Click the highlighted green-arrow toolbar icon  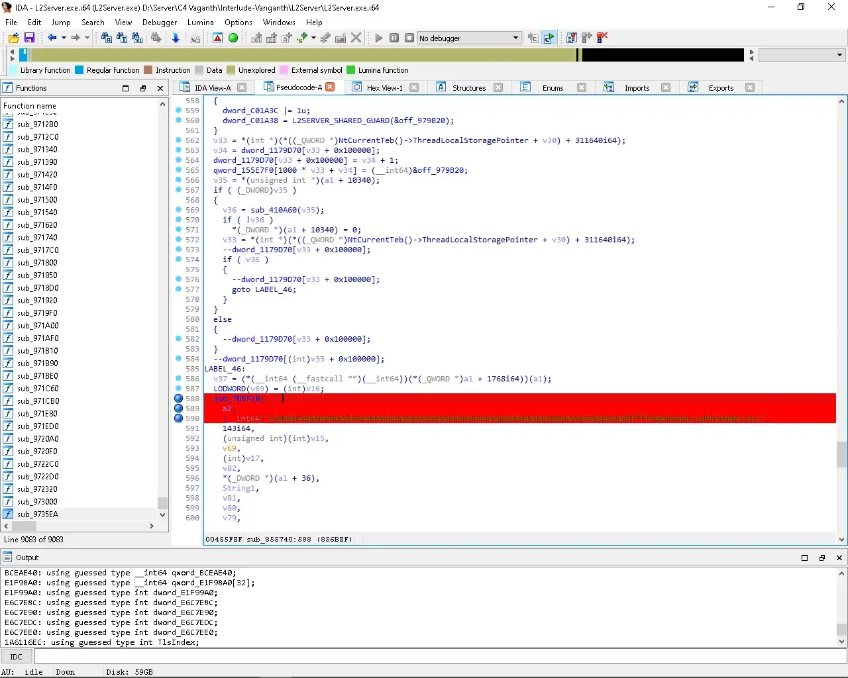point(549,38)
